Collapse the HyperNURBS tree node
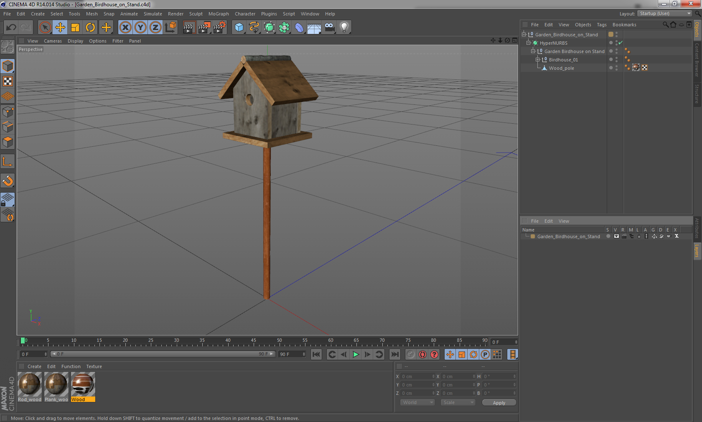702x422 pixels. 528,43
